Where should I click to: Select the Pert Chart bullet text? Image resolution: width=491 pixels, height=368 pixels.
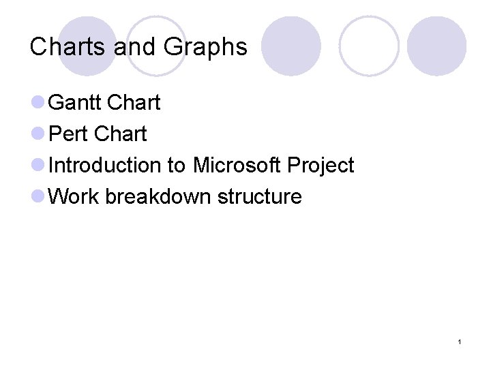click(98, 134)
